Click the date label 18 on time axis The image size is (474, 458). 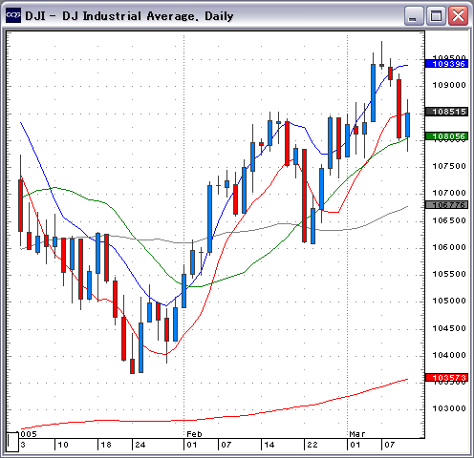(106, 445)
